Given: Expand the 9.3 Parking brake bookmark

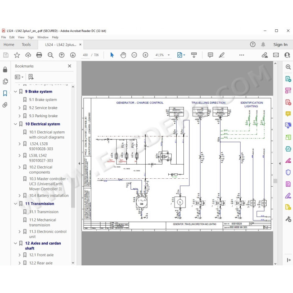Looking at the screenshot, I should tap(19, 116).
